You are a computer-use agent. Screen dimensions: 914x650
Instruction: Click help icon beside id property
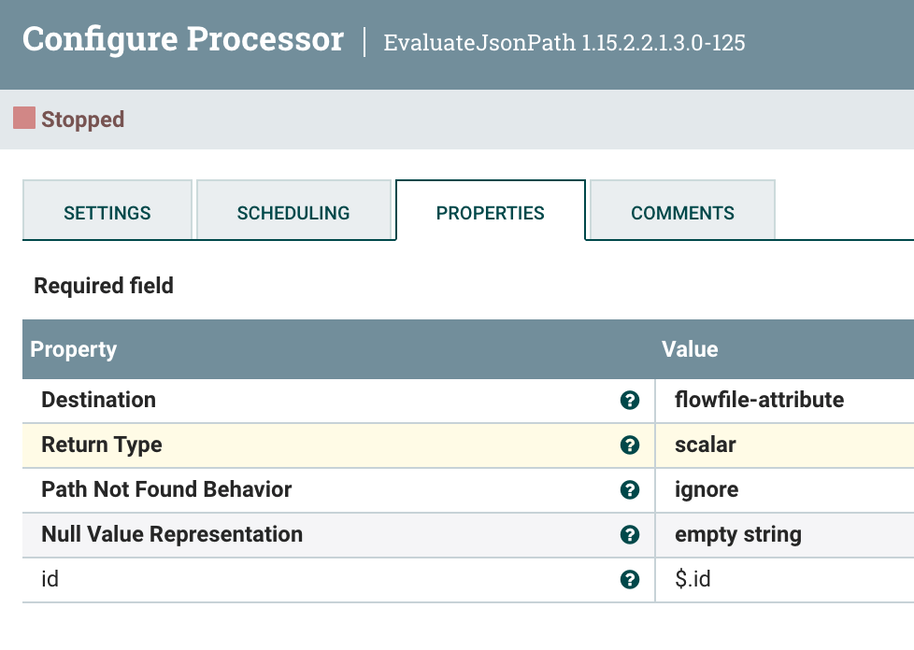point(630,580)
